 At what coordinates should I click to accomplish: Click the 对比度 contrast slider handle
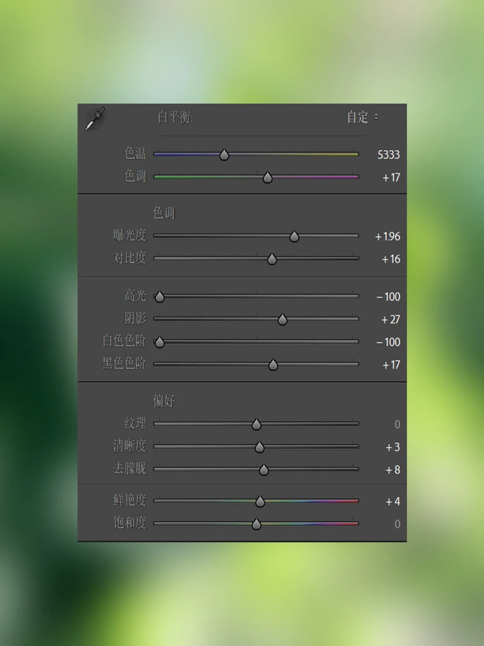click(x=272, y=259)
